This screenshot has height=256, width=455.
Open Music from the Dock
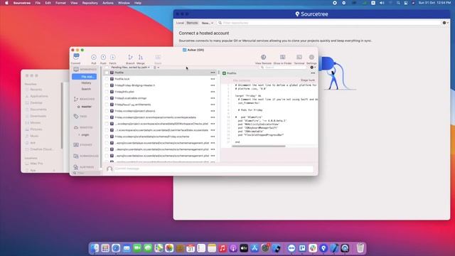pos(223,248)
